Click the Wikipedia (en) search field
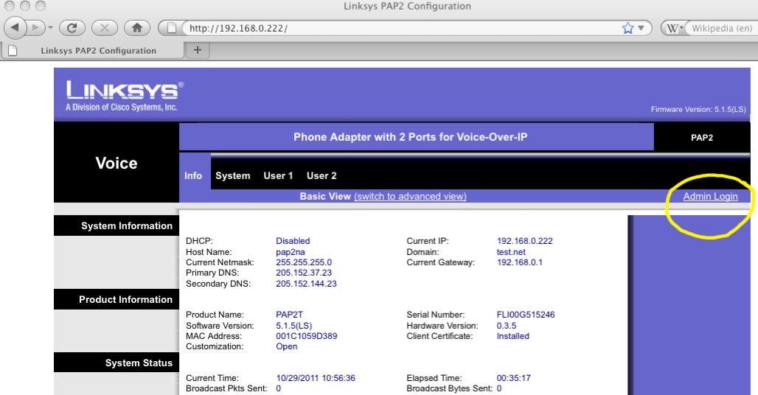The width and height of the screenshot is (758, 395). [722, 28]
